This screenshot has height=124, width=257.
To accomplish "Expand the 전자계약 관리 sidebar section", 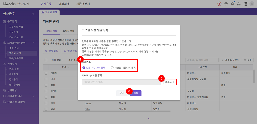I will click(x=34, y=96).
